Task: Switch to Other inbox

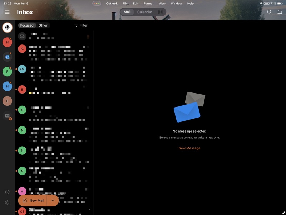Action: (x=43, y=25)
